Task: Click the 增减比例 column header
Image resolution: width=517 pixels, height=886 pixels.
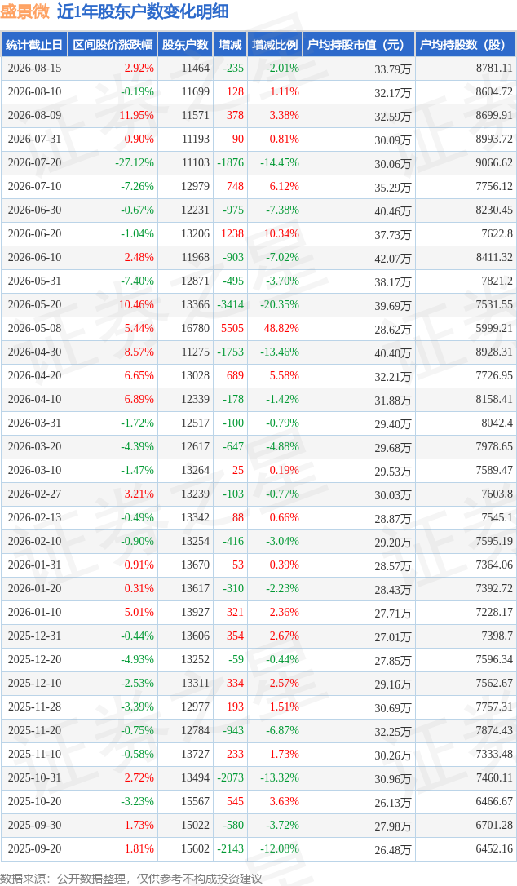Action: [x=275, y=45]
